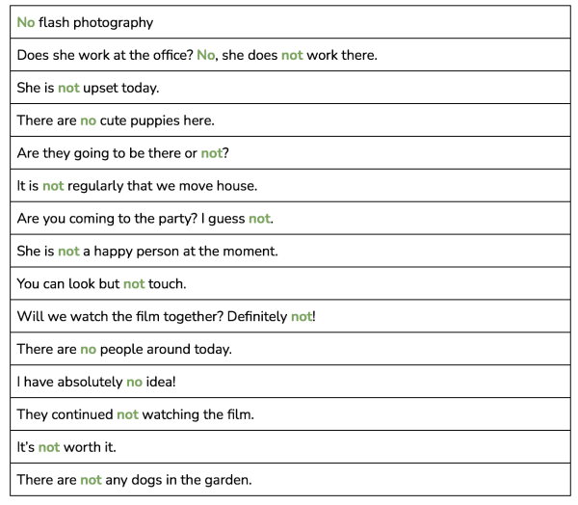
Task: Click the 'No flash photography' row
Action: pyautogui.click(x=290, y=22)
